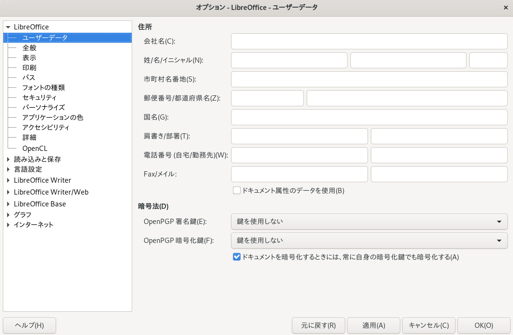Focus the email (メイル) input field
Screen dimensions: 513x335
pyautogui.click(x=439, y=174)
